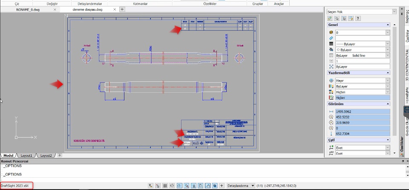Toggle Polar tracking status icon
Screen dimensions: 409x190
[x=179, y=186]
